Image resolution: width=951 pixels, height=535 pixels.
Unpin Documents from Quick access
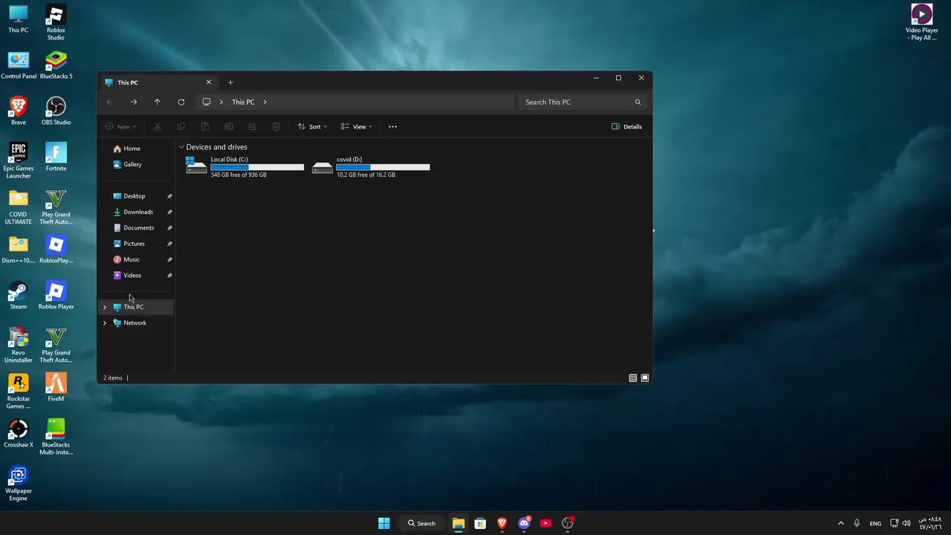tap(169, 228)
